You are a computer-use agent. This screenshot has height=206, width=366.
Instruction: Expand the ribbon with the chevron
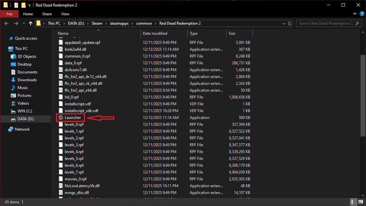pyautogui.click(x=355, y=14)
